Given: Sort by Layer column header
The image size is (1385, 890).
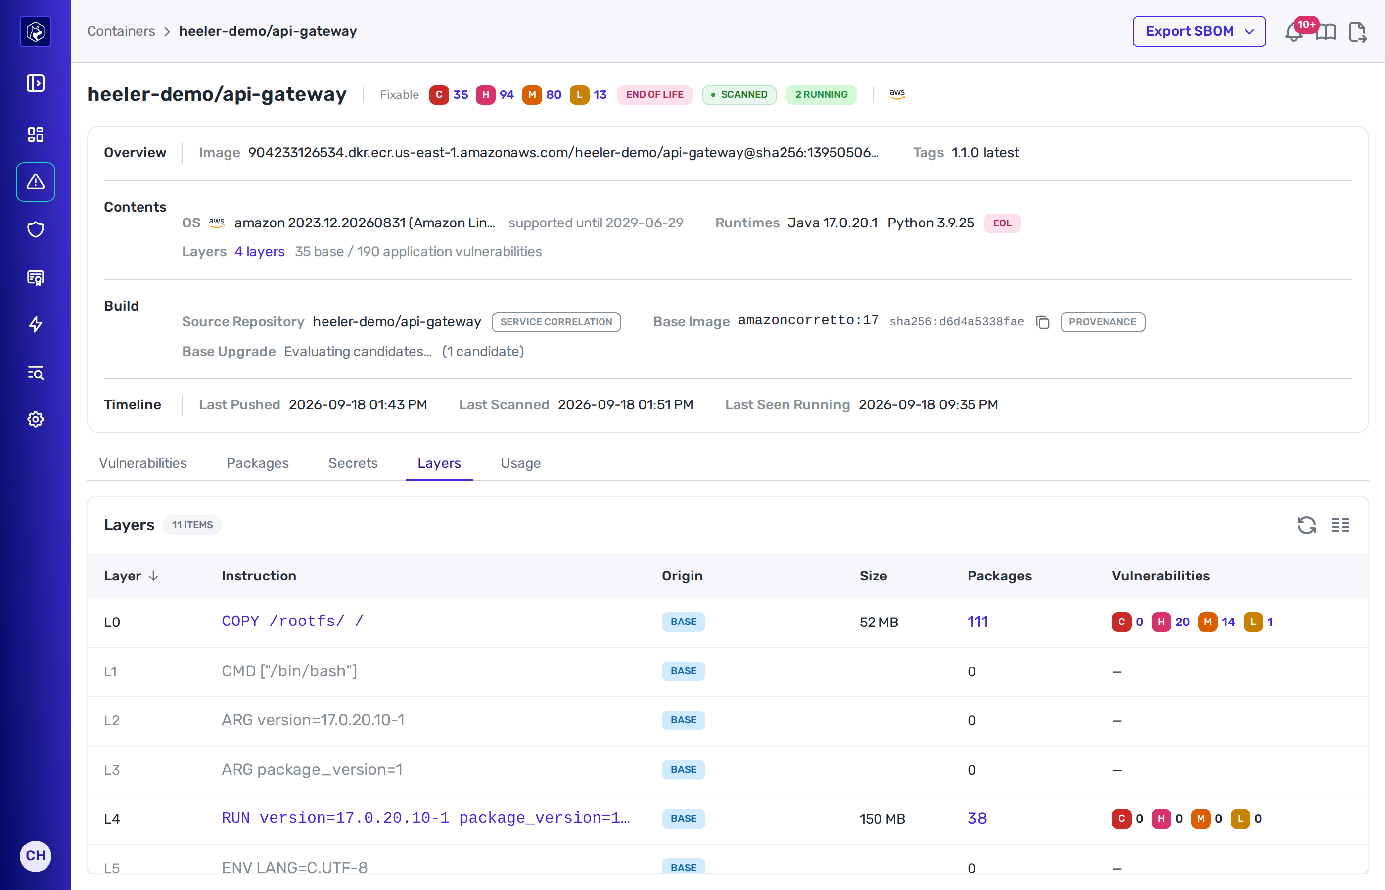Looking at the screenshot, I should [131, 576].
